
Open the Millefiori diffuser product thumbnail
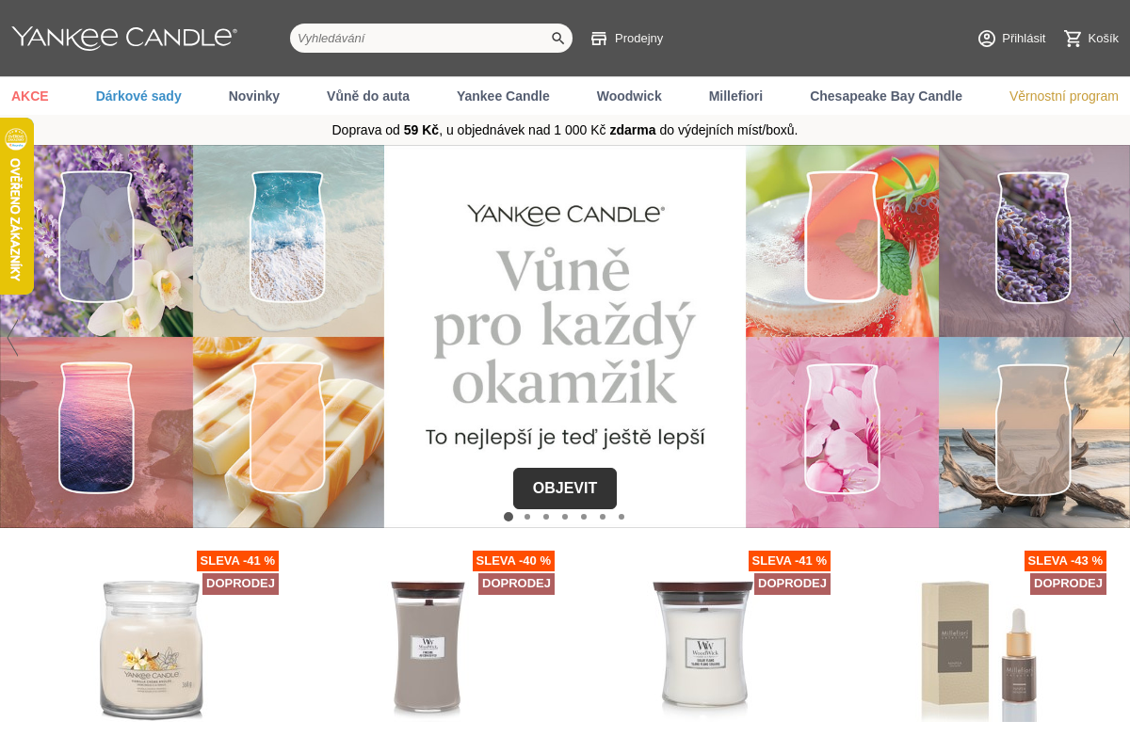pos(979,651)
